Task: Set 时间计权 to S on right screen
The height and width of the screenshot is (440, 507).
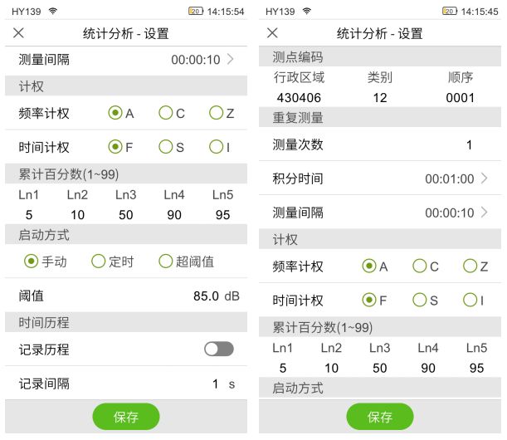Action: [420, 300]
